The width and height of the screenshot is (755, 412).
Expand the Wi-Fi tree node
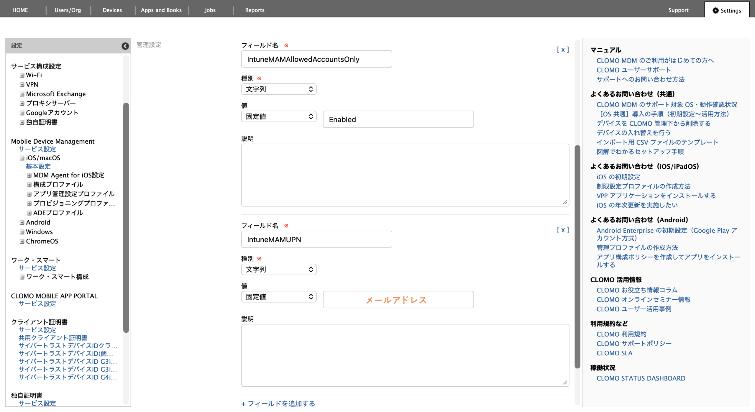[x=22, y=75]
